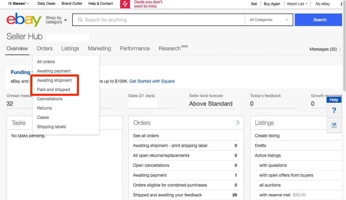Image resolution: width=346 pixels, height=200 pixels.
Task: Open the Orders panel arrow chevron
Action: pyautogui.click(x=238, y=122)
